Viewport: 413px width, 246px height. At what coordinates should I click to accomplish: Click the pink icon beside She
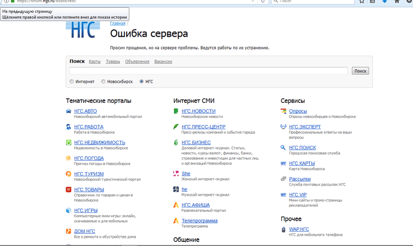[176, 174]
